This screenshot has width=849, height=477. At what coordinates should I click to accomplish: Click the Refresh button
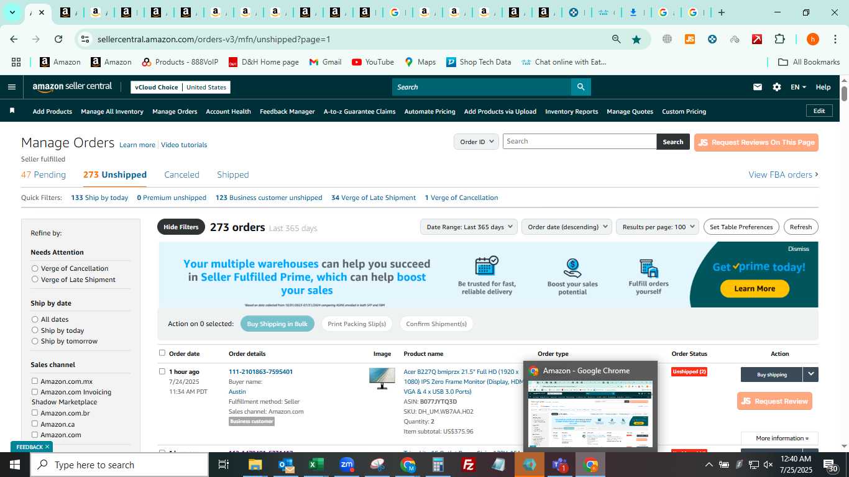pyautogui.click(x=801, y=227)
